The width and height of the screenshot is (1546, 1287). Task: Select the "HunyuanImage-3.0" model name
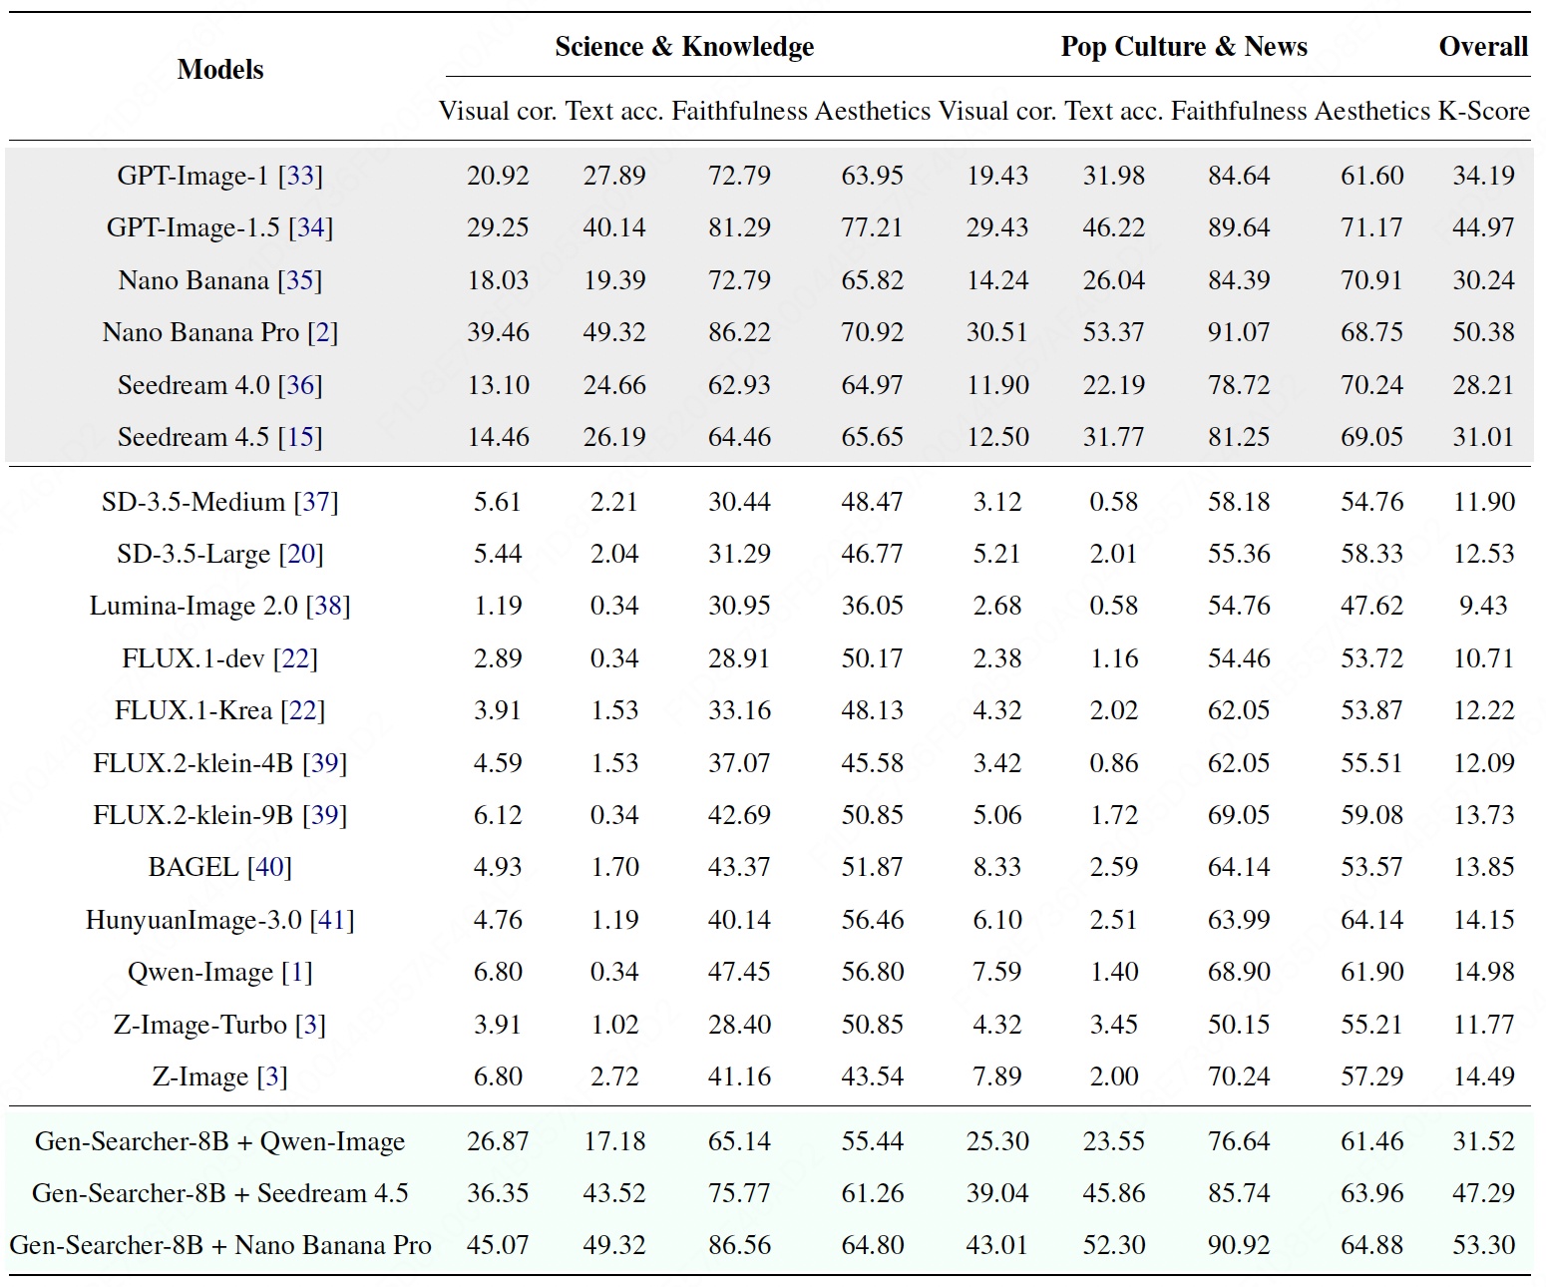[x=193, y=920]
